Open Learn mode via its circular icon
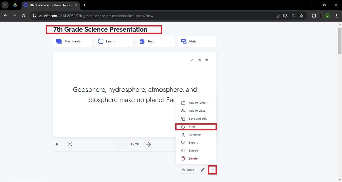The image size is (342, 182). click(101, 41)
